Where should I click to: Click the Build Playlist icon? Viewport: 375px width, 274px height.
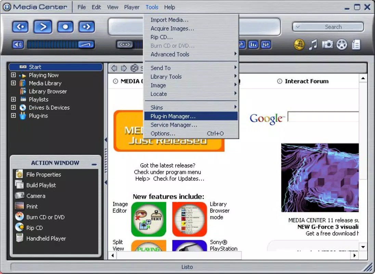(20, 185)
